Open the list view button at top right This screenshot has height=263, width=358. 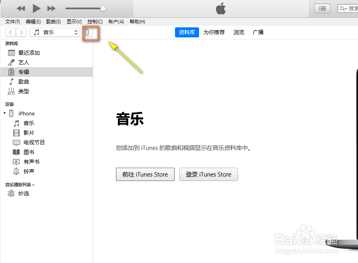[322, 8]
